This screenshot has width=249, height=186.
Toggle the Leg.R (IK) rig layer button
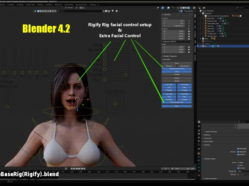185,94
